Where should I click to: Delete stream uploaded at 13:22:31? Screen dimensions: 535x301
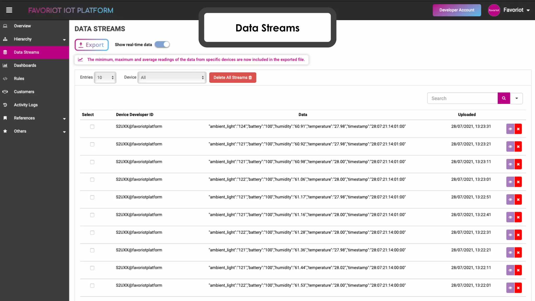518,235
